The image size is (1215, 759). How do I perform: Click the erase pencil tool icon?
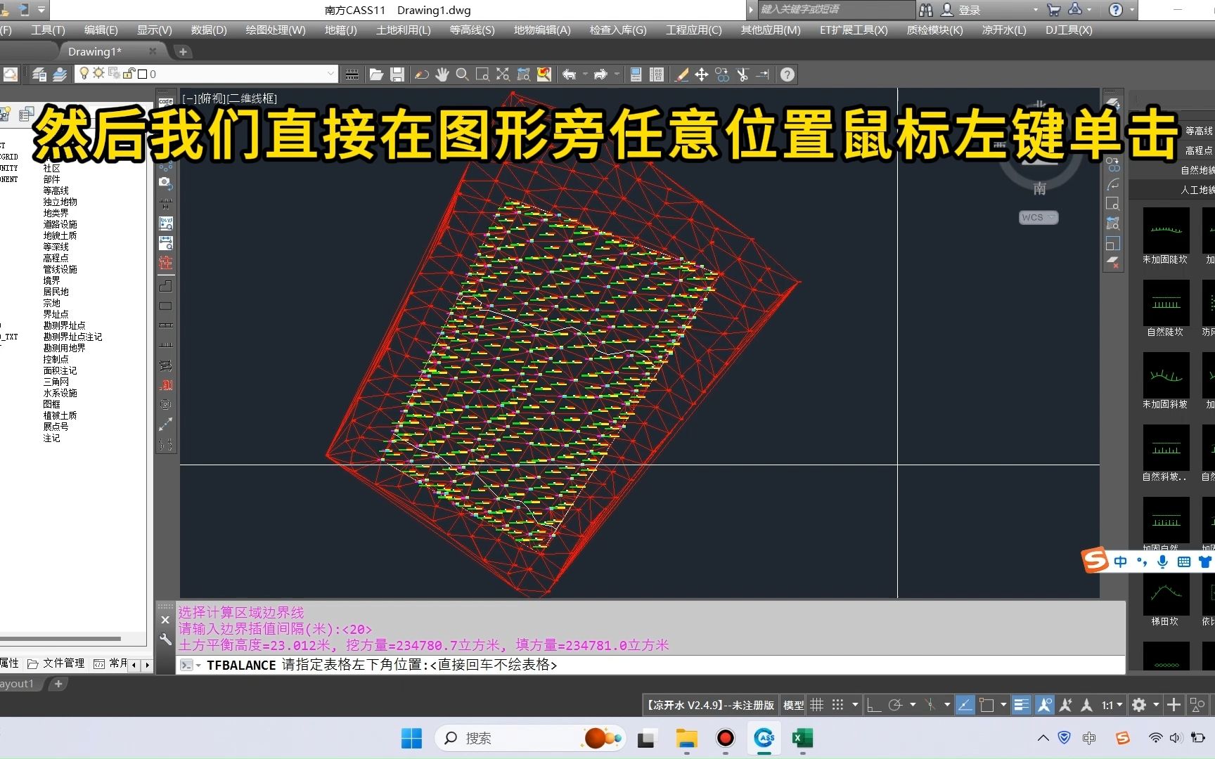coord(681,74)
